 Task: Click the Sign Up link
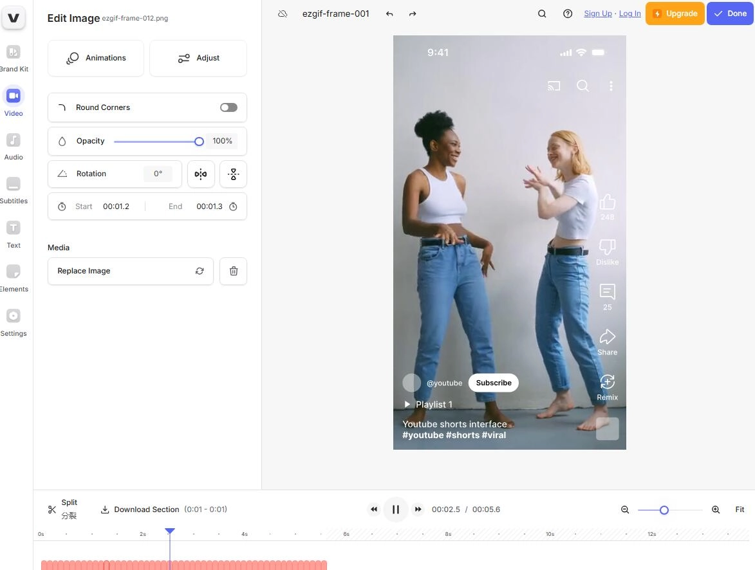(x=597, y=14)
